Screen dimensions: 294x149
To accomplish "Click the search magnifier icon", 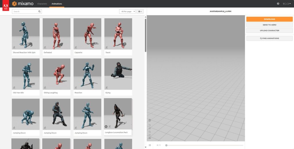I will pos(40,11).
